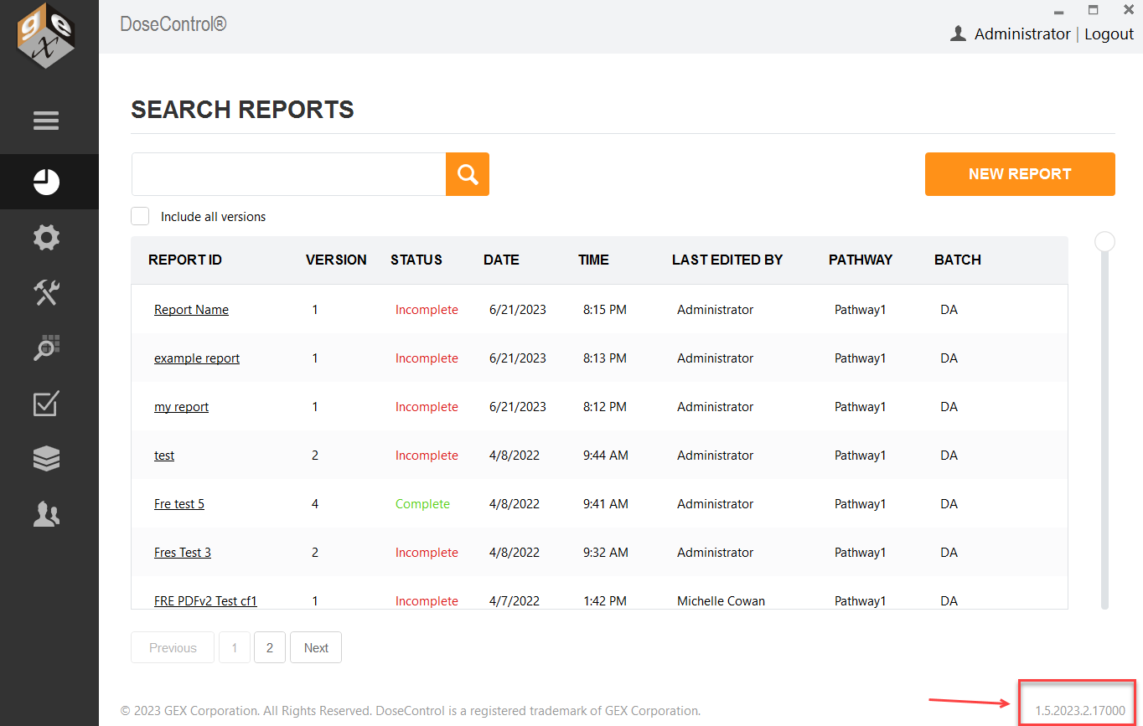Minimize the DoseControl window
1143x726 pixels.
pos(1059,11)
